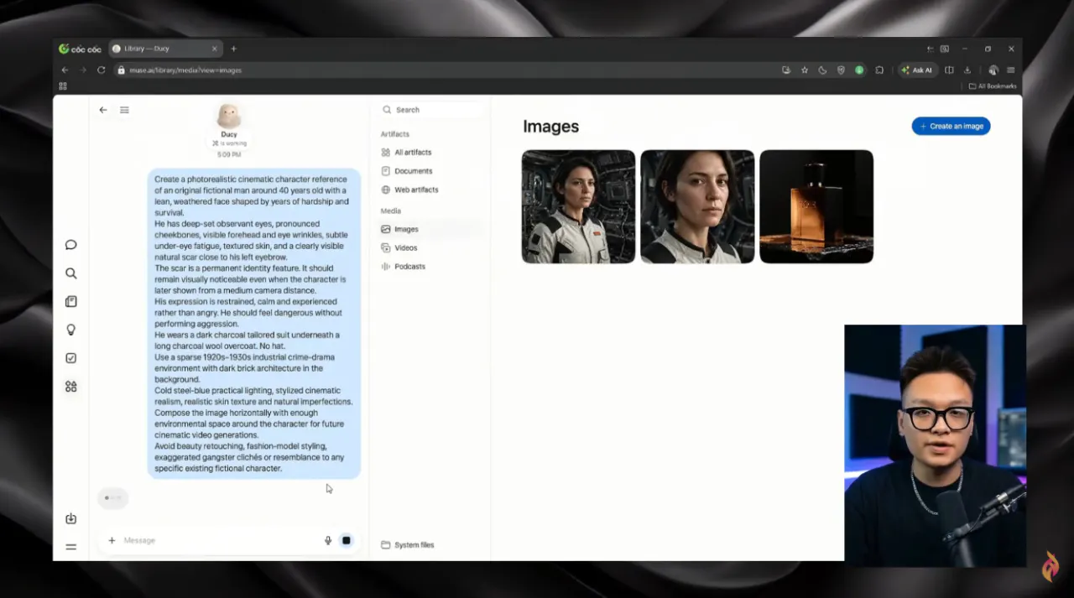Click the blue prompt message bubble
Screen dimensions: 1074x598
254,324
